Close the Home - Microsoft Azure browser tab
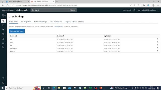This screenshot has width=161, height=90. coord(28,2)
